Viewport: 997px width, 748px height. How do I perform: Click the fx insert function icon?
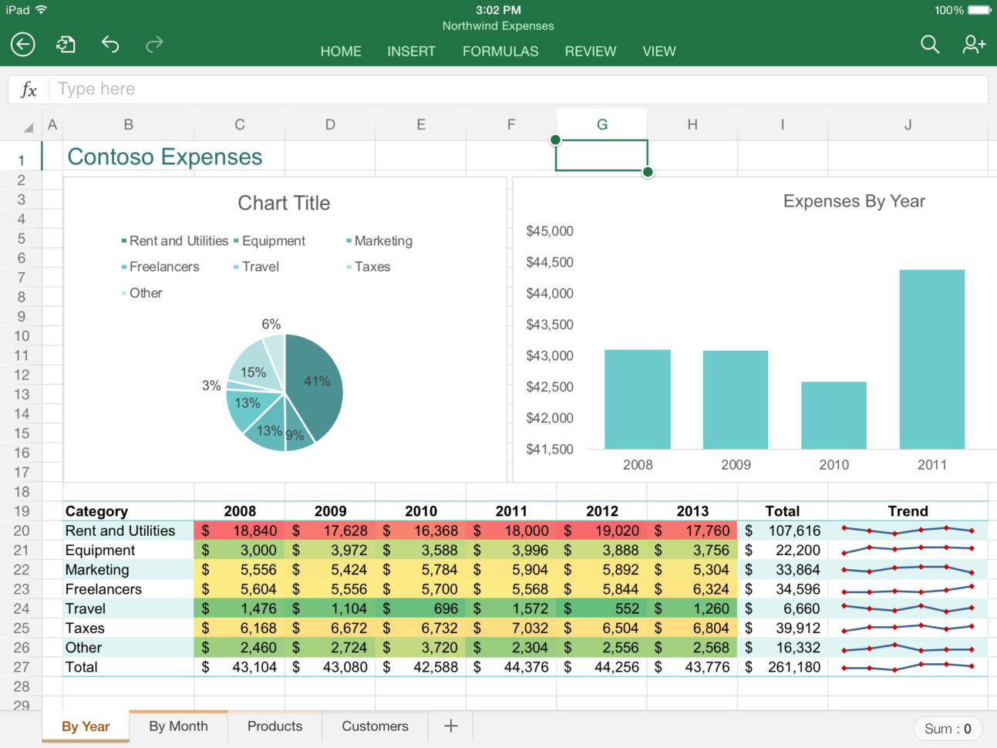click(28, 89)
